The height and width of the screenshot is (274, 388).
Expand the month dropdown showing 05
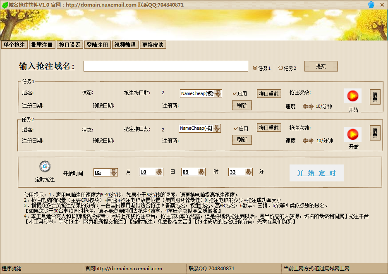click(x=114, y=172)
